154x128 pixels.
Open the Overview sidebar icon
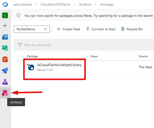pos(5,37)
